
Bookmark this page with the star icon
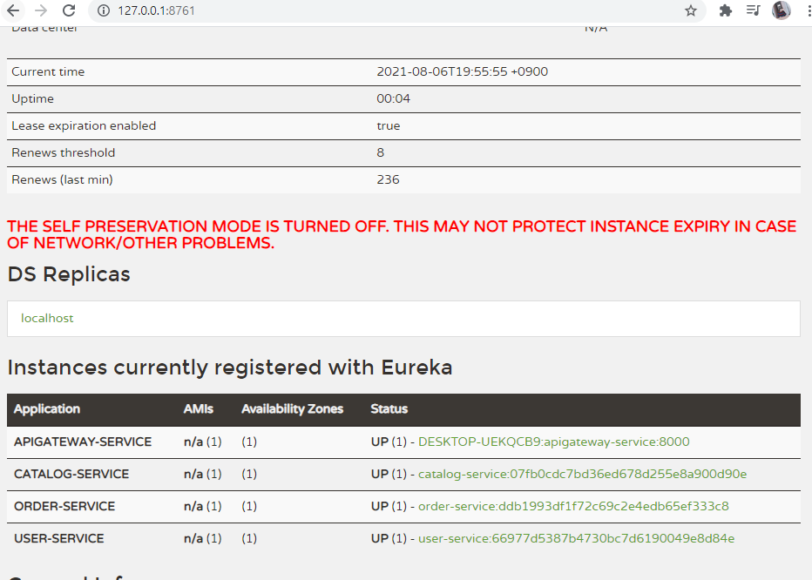click(x=691, y=10)
